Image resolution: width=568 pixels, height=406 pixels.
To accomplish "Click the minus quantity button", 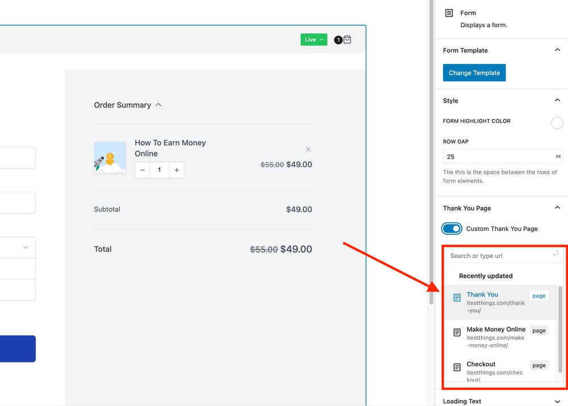I will [x=143, y=170].
